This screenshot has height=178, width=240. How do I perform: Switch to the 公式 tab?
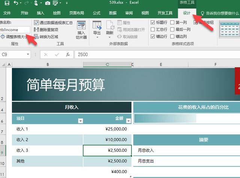tap(97, 13)
